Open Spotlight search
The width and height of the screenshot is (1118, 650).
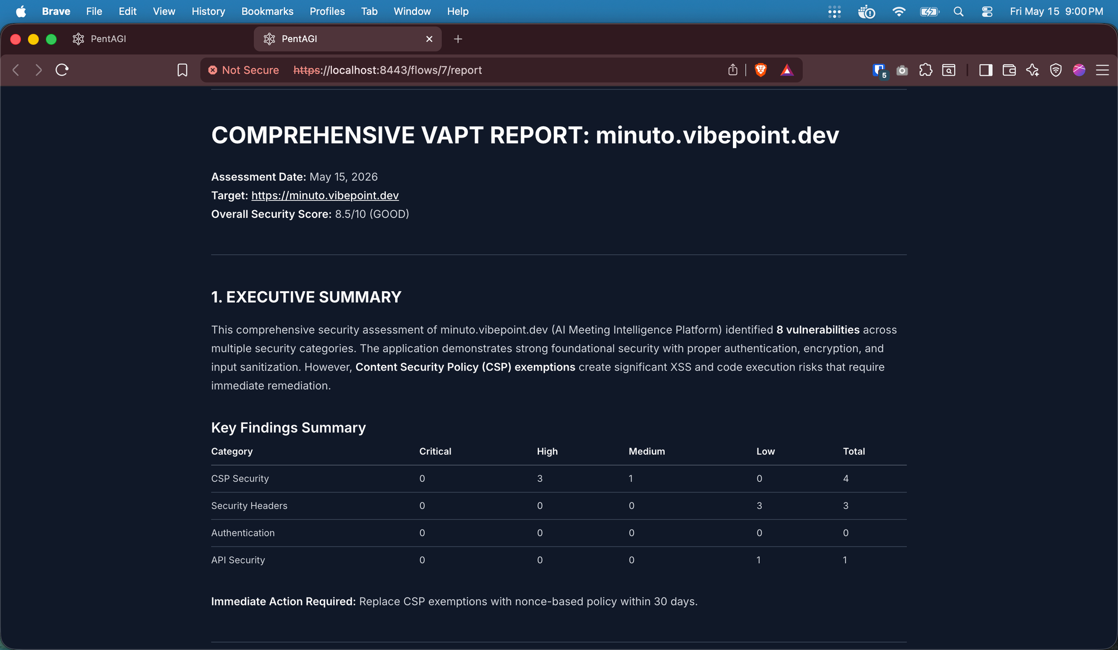tap(959, 11)
